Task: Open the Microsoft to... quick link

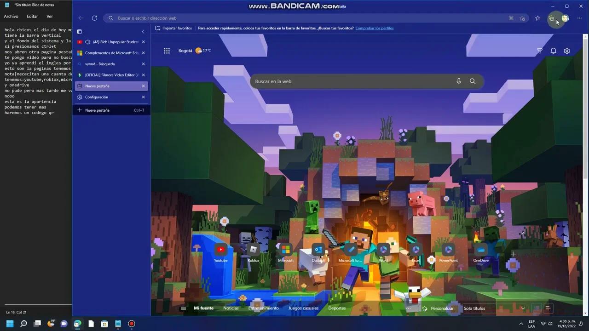Action: [351, 253]
